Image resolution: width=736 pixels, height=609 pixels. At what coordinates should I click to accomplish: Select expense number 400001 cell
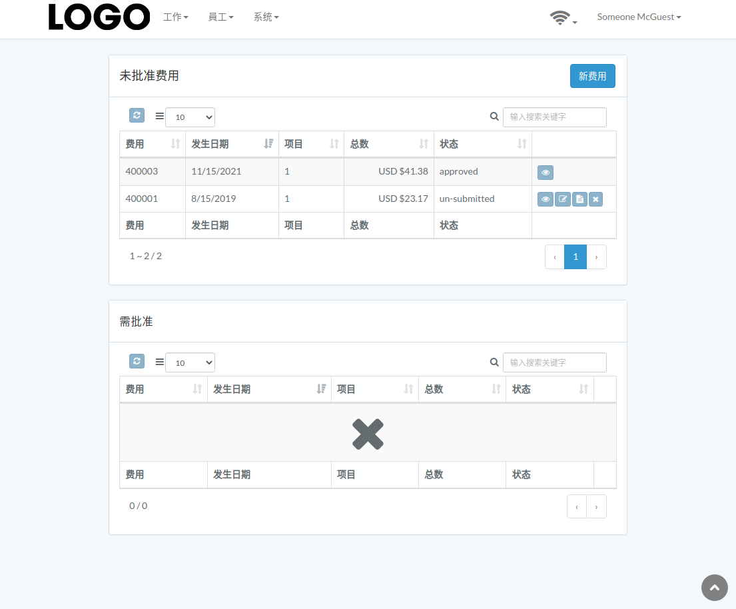[153, 199]
